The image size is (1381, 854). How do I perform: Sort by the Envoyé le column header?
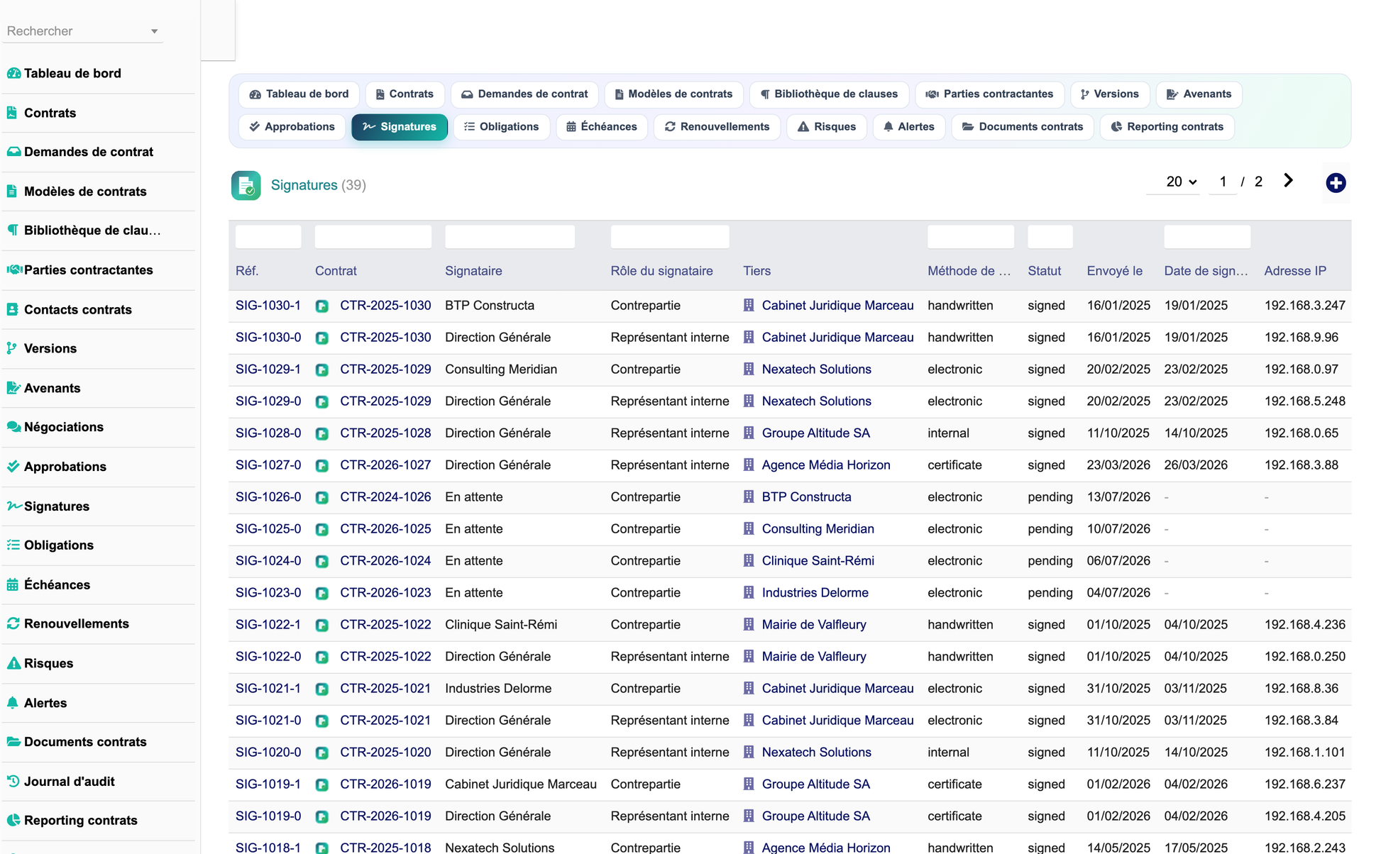[x=1114, y=271]
